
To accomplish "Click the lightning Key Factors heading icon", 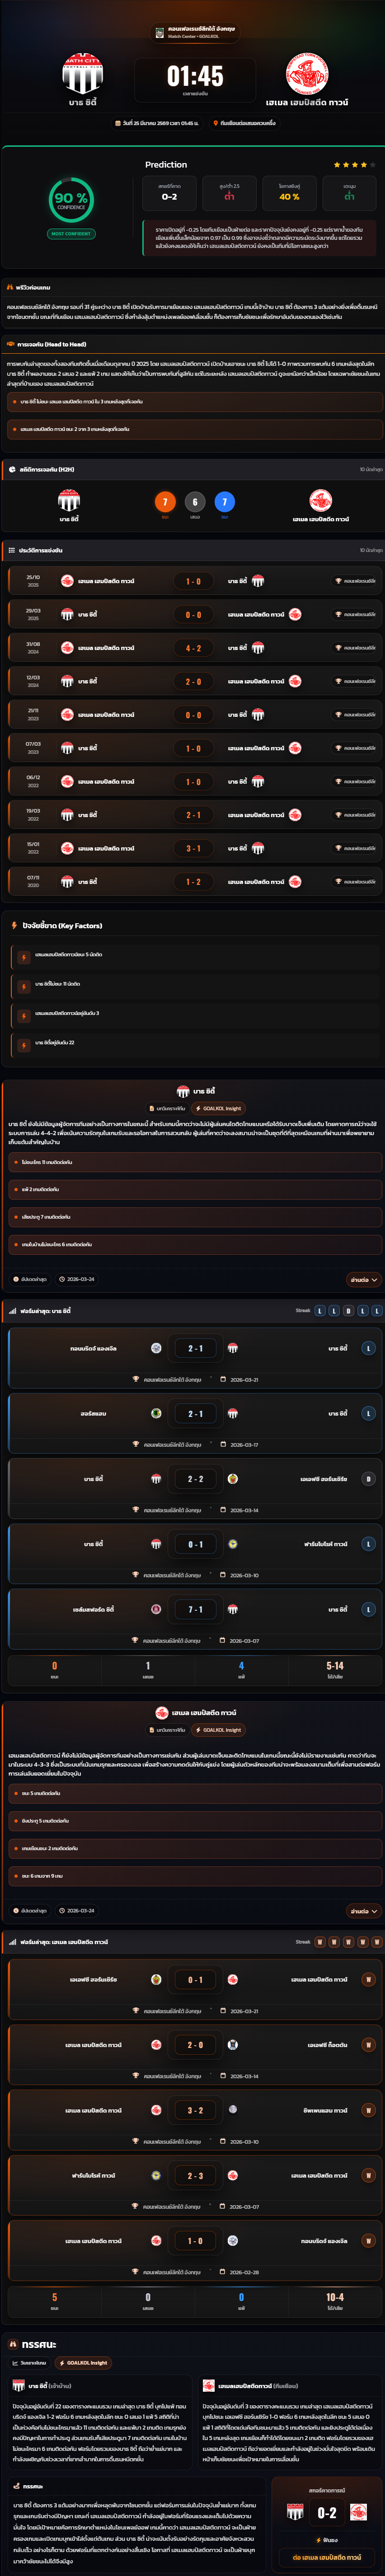I will [14, 926].
